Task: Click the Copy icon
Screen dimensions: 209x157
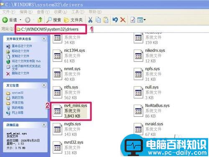Action: tap(98, 20)
